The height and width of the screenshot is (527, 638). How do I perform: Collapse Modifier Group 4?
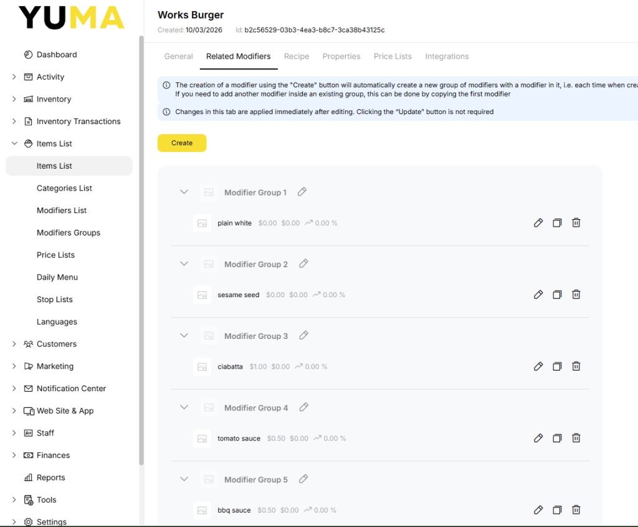point(184,407)
